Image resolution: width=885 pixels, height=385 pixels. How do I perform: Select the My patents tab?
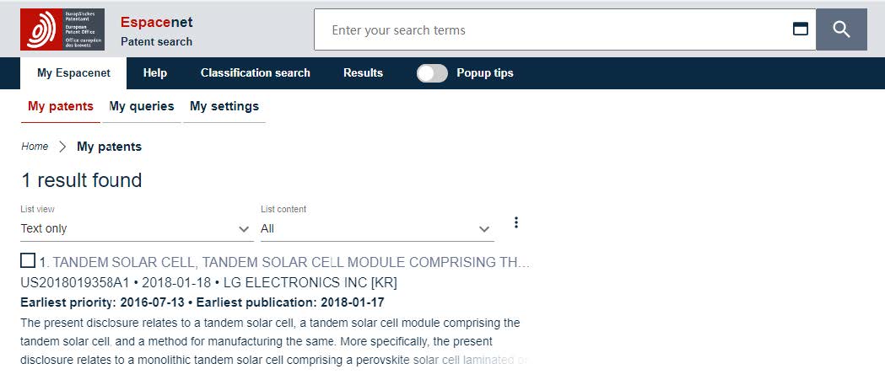[x=60, y=106]
